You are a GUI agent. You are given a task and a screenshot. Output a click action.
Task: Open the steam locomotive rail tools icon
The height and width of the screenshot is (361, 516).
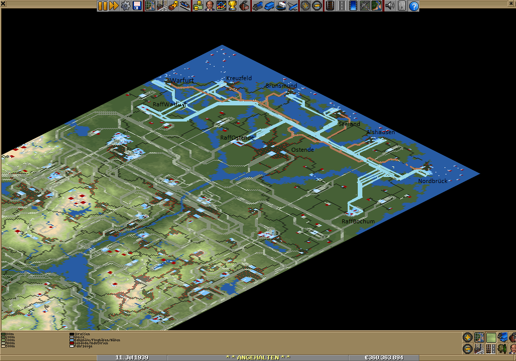257,6
